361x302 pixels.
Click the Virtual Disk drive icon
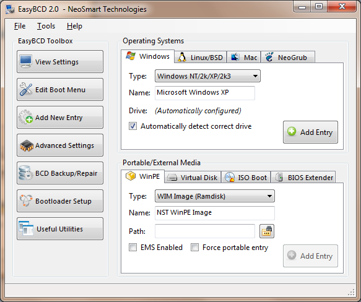point(172,178)
